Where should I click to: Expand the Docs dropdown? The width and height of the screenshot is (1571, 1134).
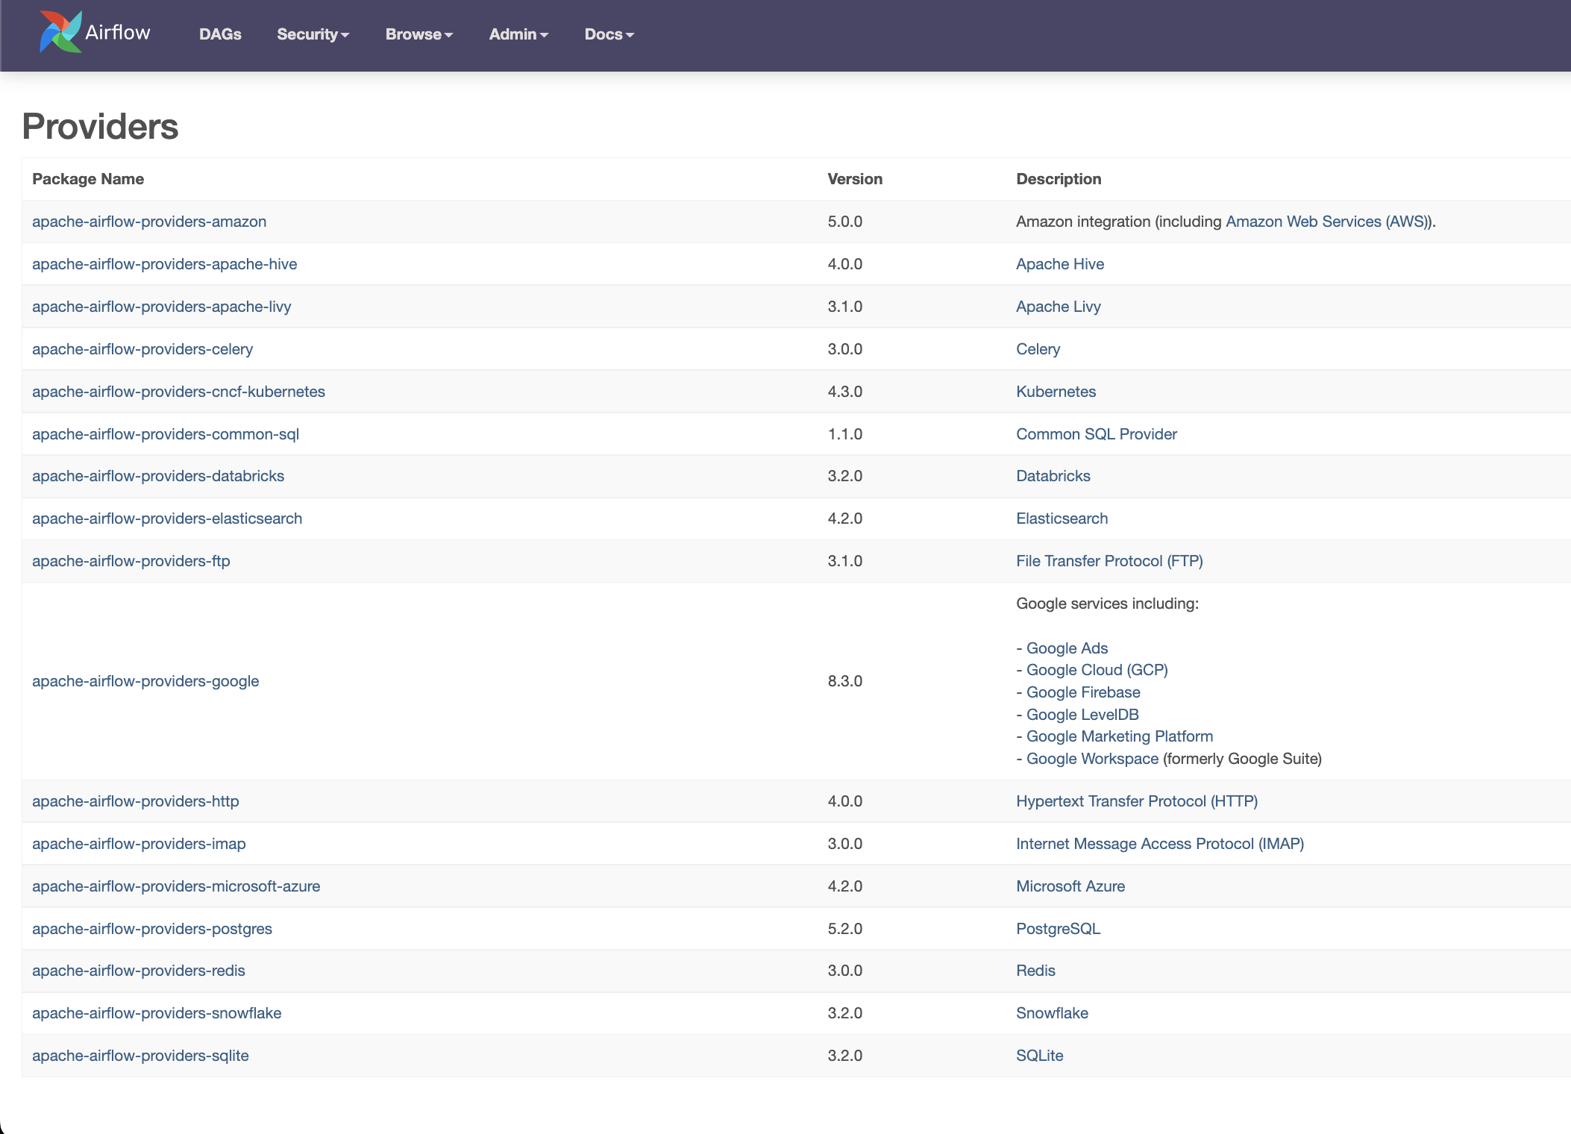point(609,34)
